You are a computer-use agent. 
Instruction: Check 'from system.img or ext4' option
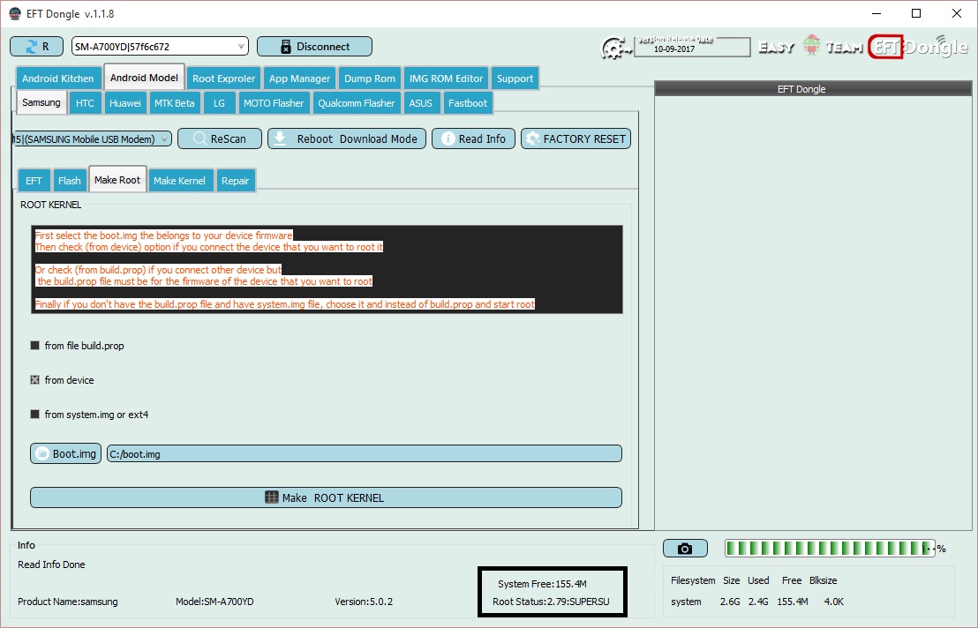pyautogui.click(x=35, y=414)
